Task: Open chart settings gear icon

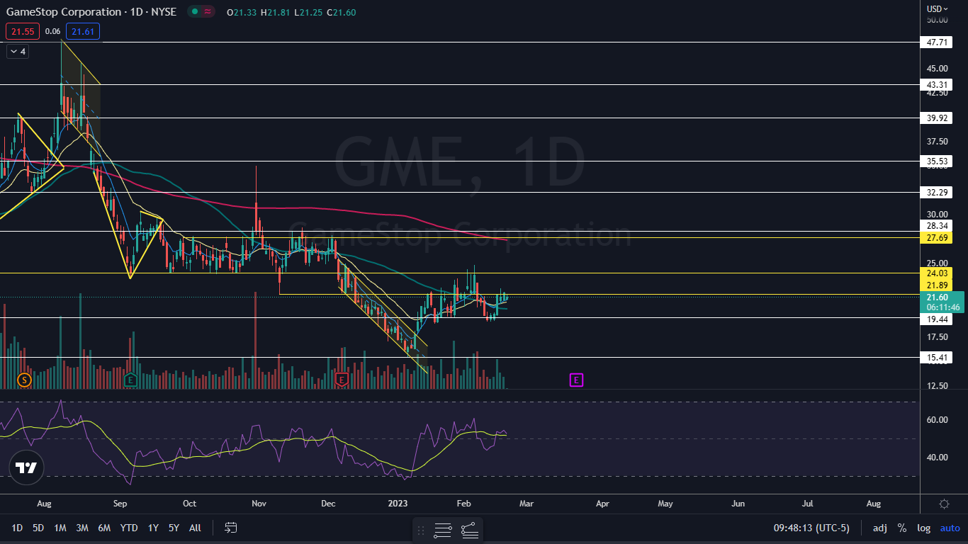Action: pos(944,504)
